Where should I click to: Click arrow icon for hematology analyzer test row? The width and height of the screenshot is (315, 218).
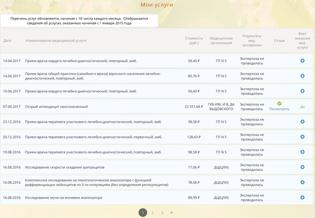click(x=302, y=182)
